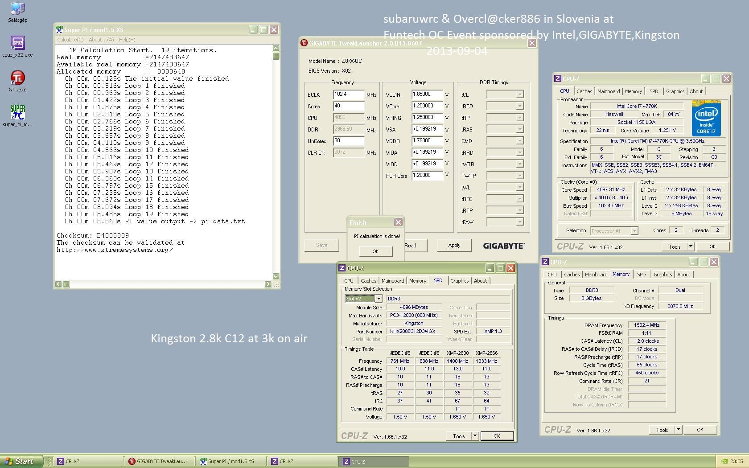Click Super PI vertical scrollbar down arrow
The height and width of the screenshot is (468, 749).
point(276,276)
